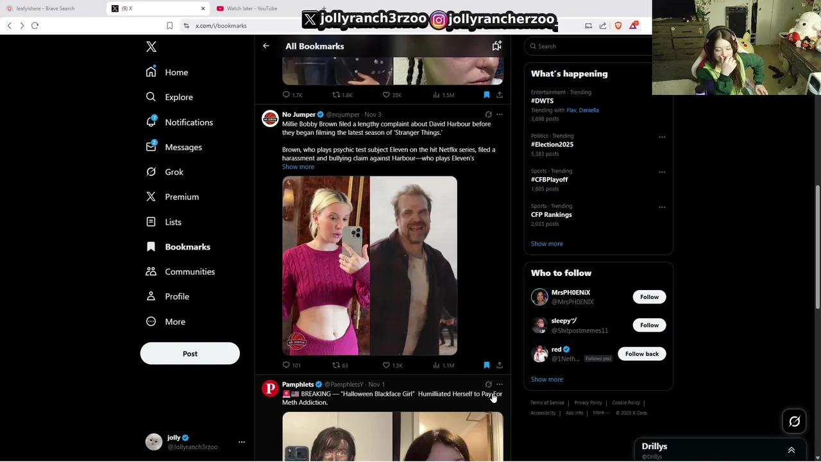821x462 pixels.
Task: Switch to leafyishere Brave Search tab
Action: (46, 8)
